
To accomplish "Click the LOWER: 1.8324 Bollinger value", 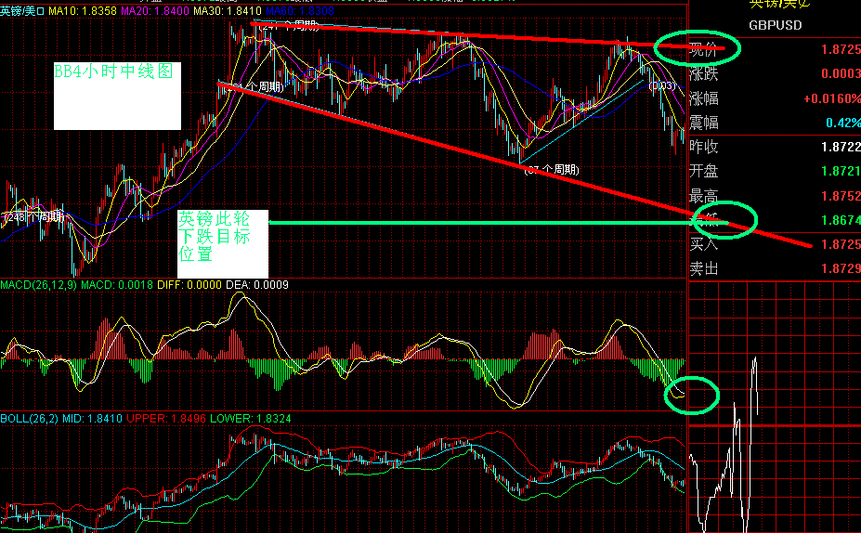I will (251, 419).
